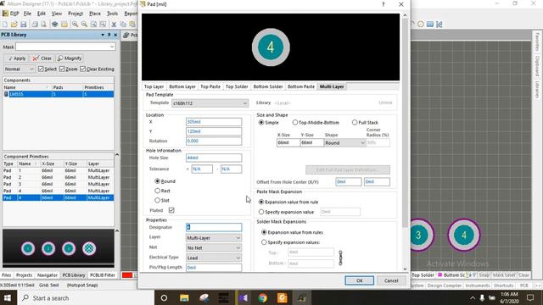Click the blue grid array icon in toolbar

[x=430, y=25]
